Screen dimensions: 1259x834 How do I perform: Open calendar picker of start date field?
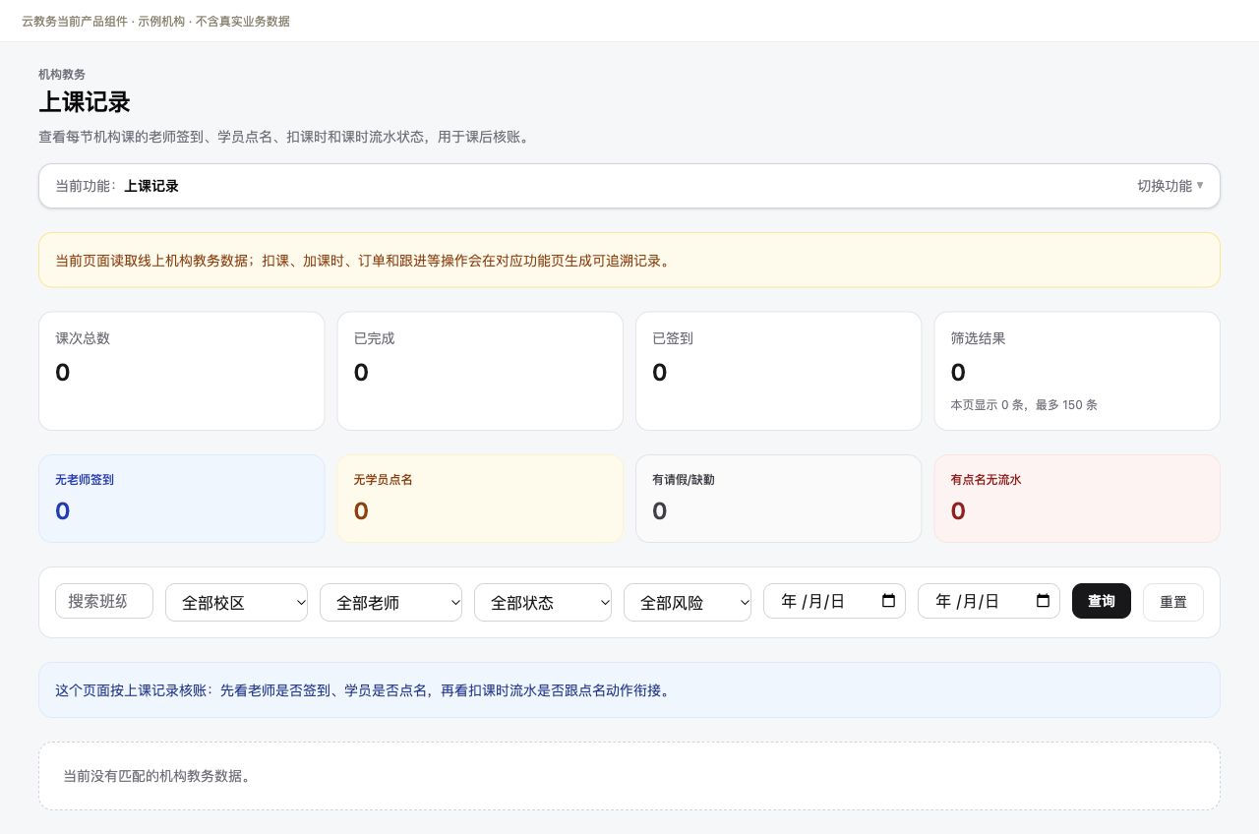[x=888, y=601]
